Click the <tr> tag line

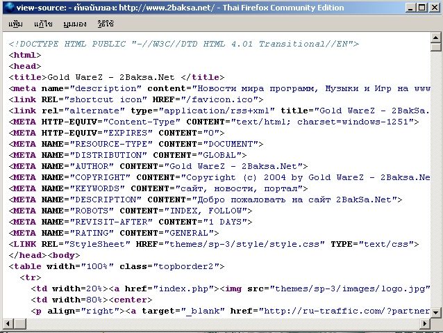(31, 277)
